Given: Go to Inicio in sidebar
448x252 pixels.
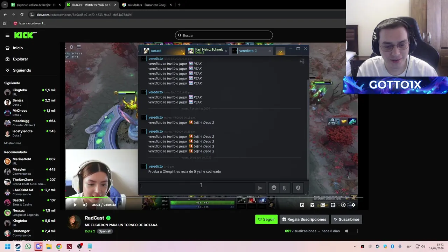Looking at the screenshot, I should 17,48.
